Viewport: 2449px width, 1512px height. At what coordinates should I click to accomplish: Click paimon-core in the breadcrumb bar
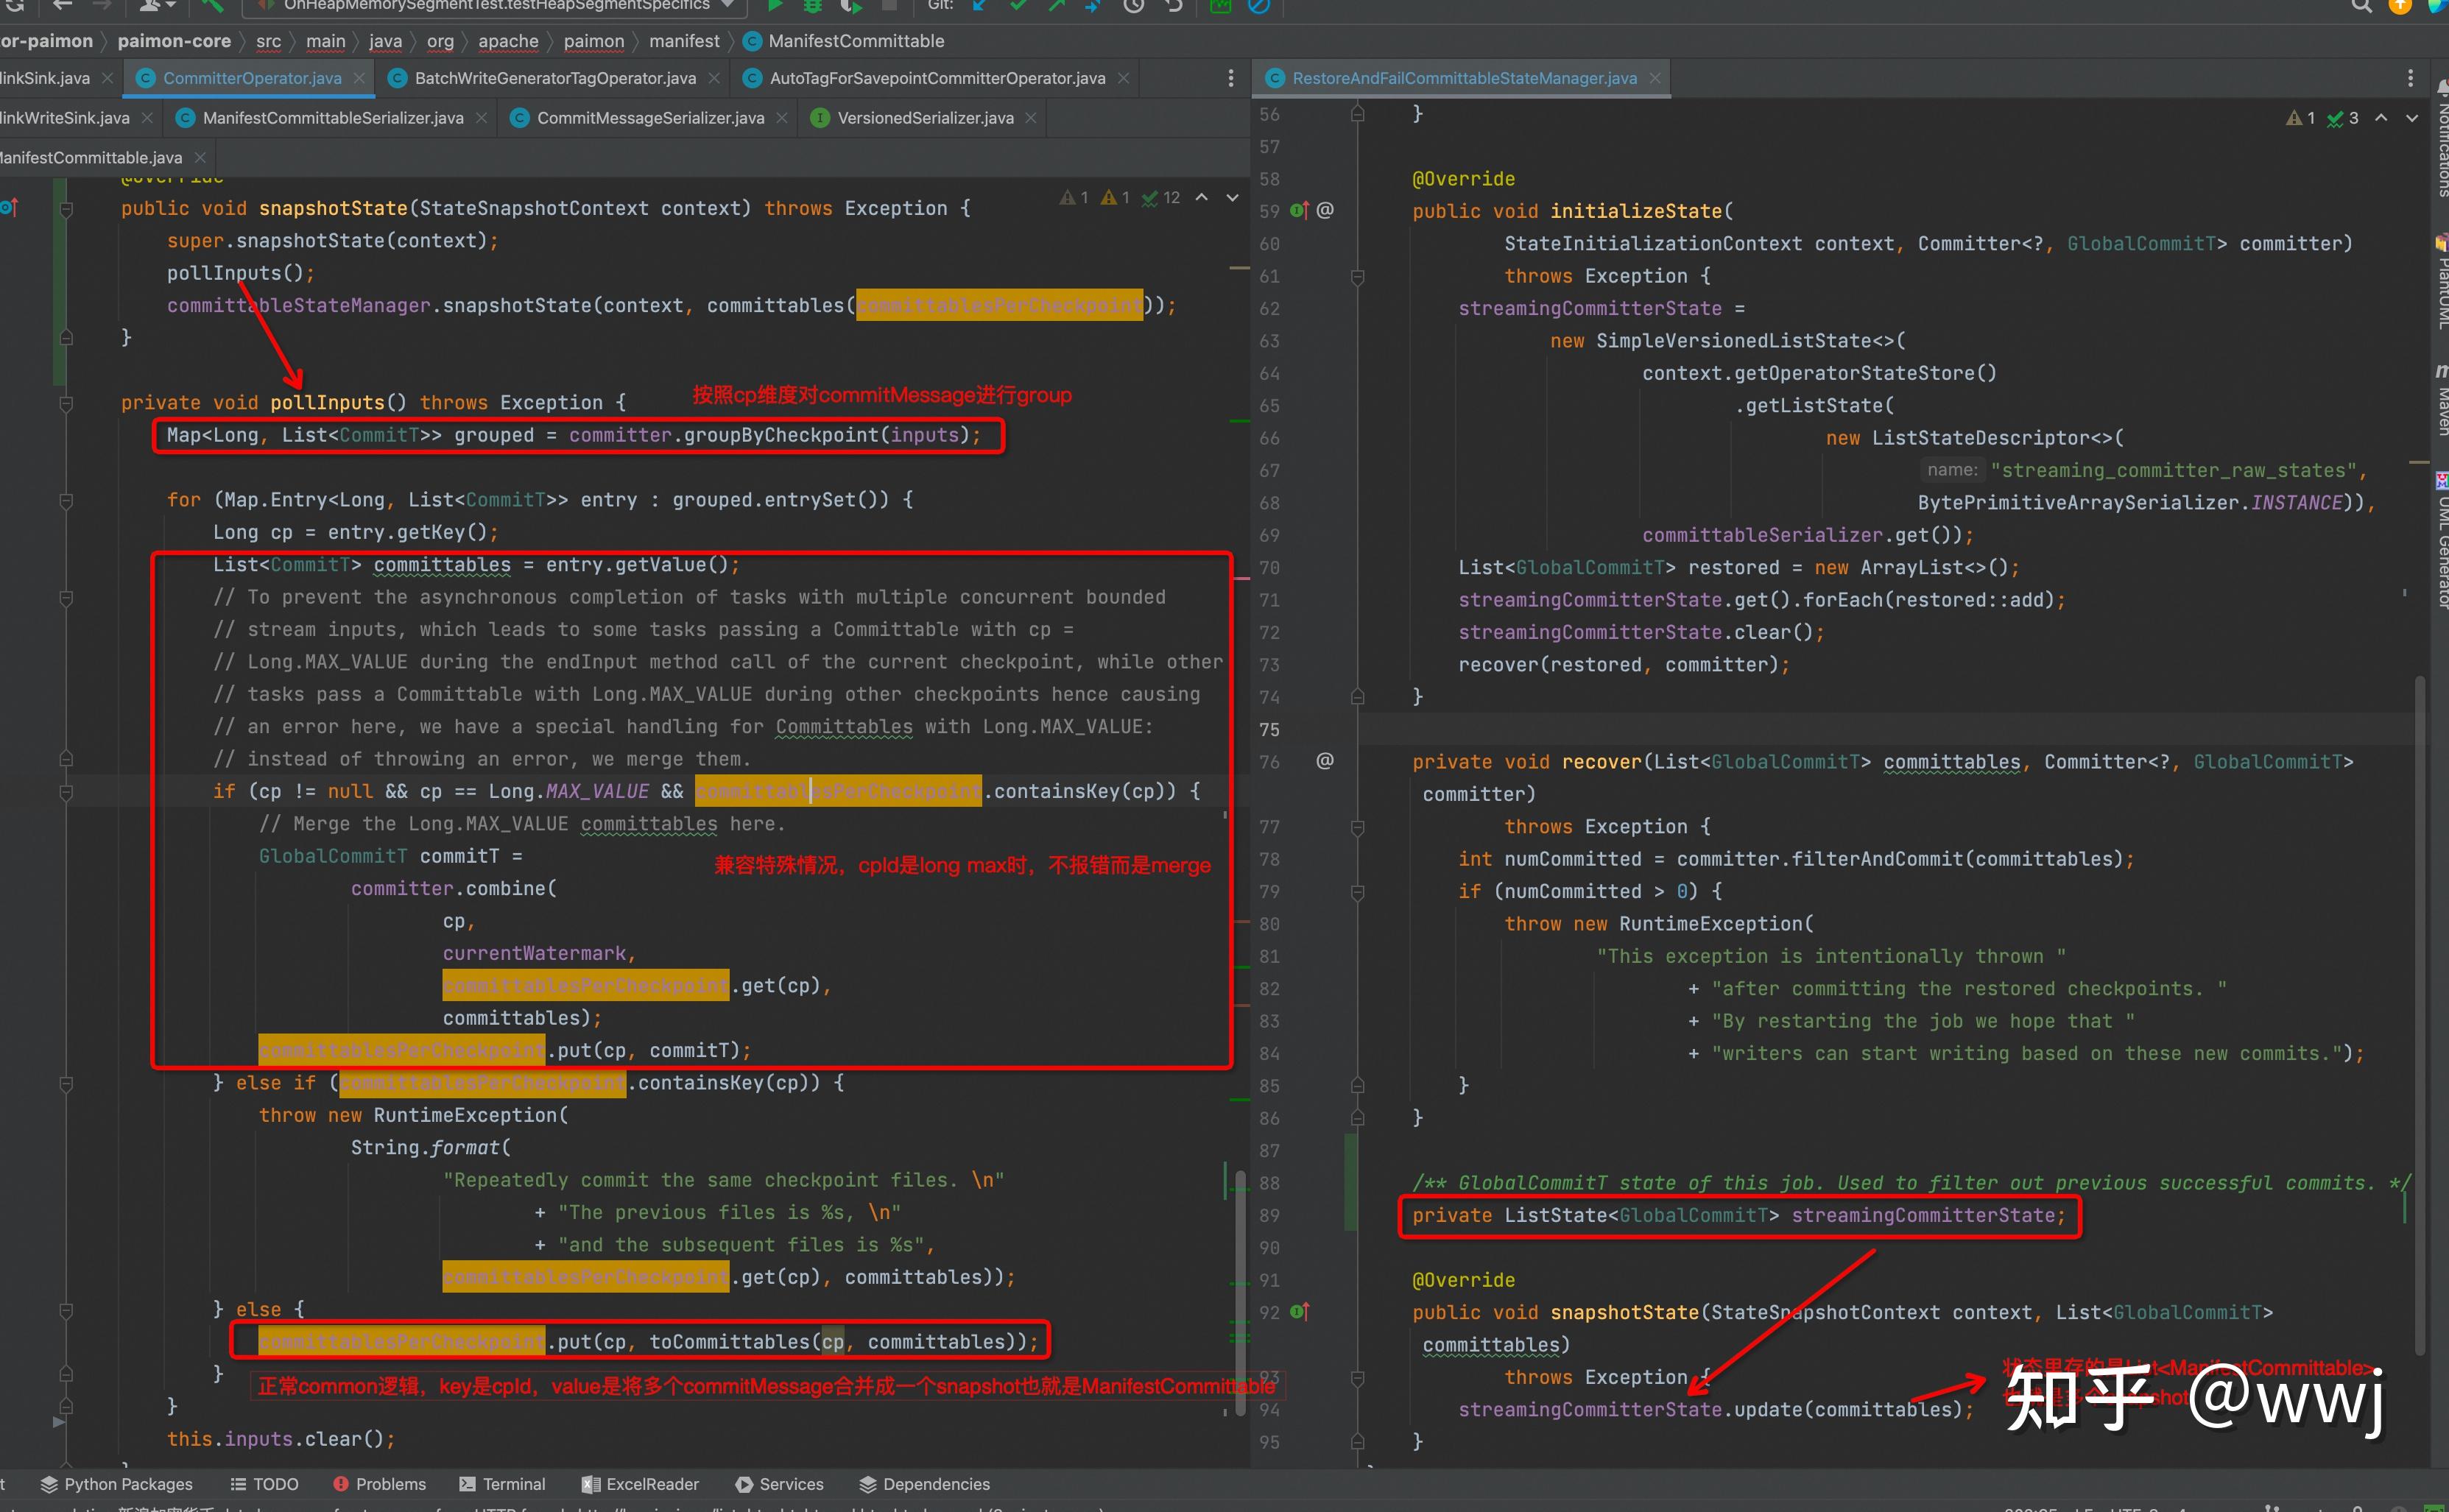coord(174,41)
